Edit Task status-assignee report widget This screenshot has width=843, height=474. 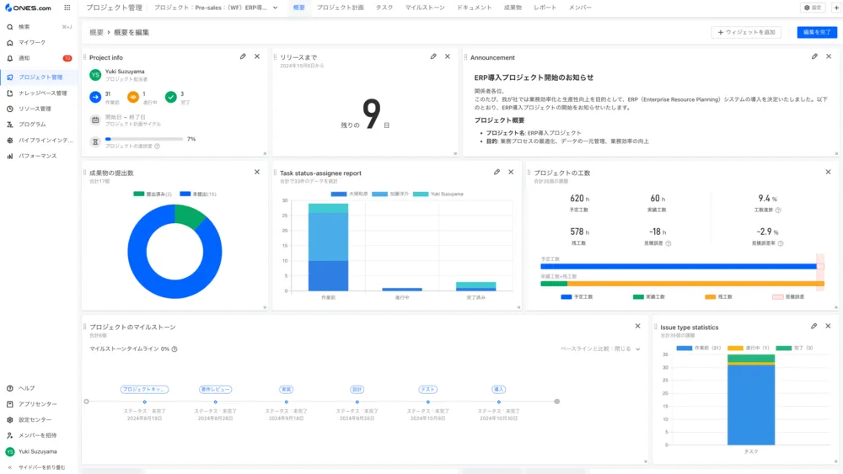497,172
